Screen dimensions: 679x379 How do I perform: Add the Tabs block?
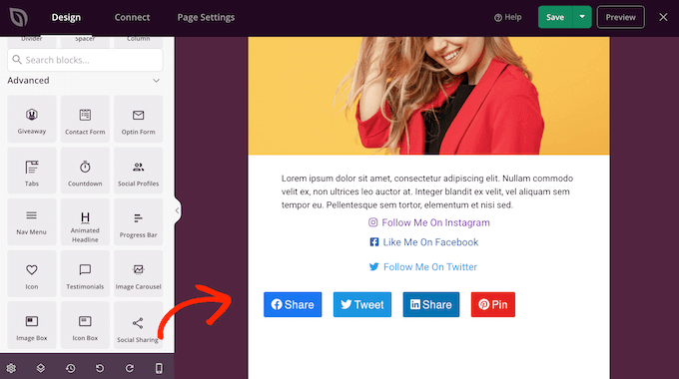(x=32, y=171)
